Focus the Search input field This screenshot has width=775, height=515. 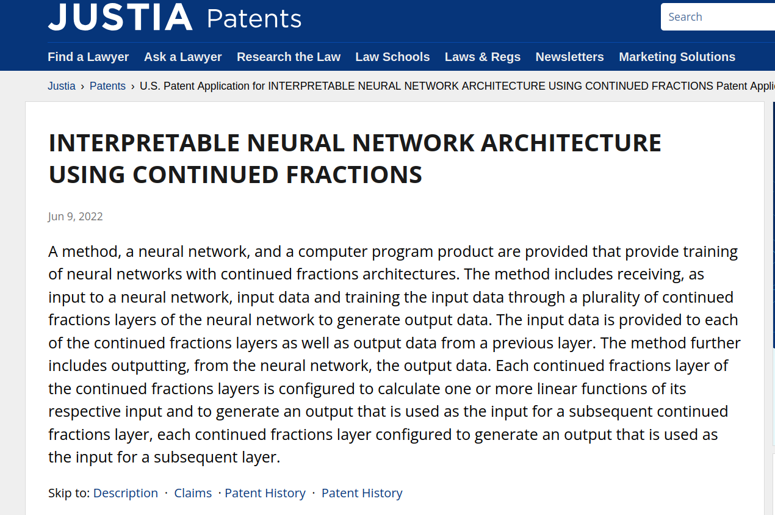tap(718, 16)
